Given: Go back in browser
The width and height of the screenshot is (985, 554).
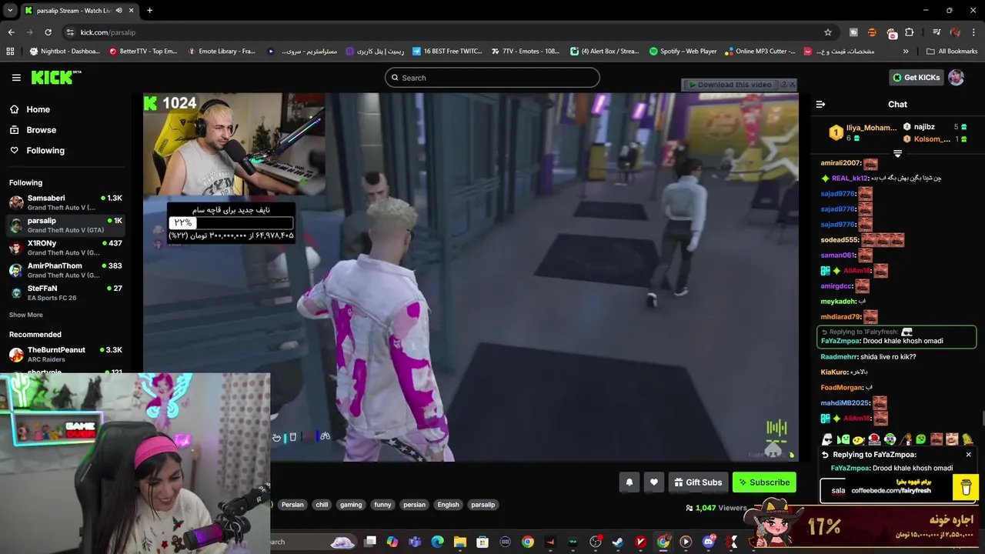Looking at the screenshot, I should coord(11,32).
